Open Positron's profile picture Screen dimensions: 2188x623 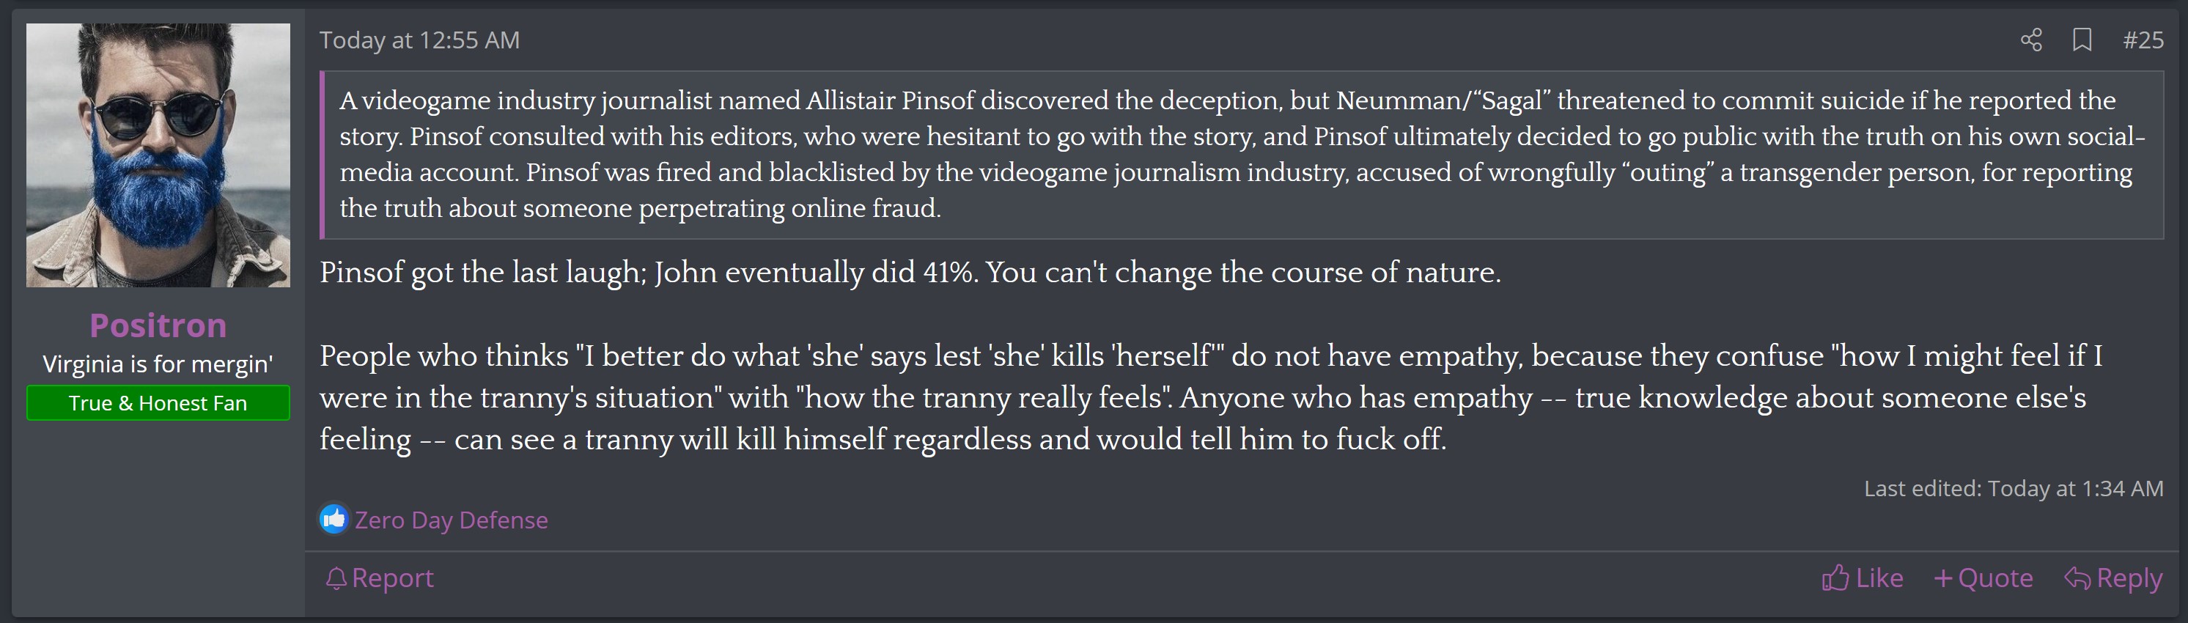(x=158, y=155)
